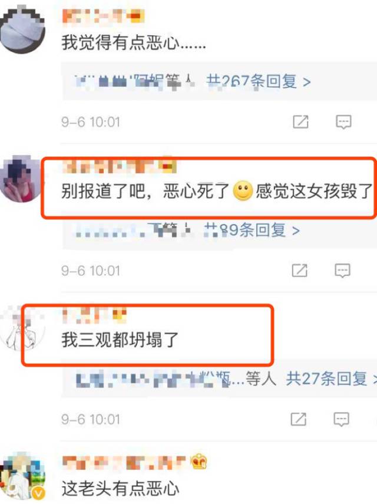Open the username above 我觉得有点恶心
The width and height of the screenshot is (377, 504).
[103, 16]
